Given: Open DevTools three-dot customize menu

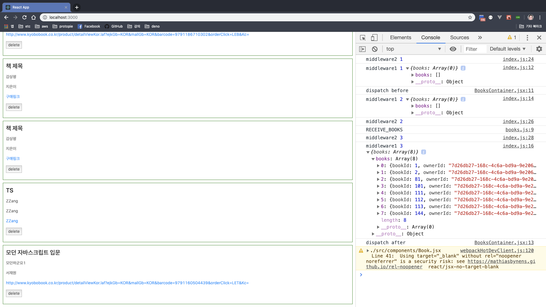Looking at the screenshot, I should point(527,38).
